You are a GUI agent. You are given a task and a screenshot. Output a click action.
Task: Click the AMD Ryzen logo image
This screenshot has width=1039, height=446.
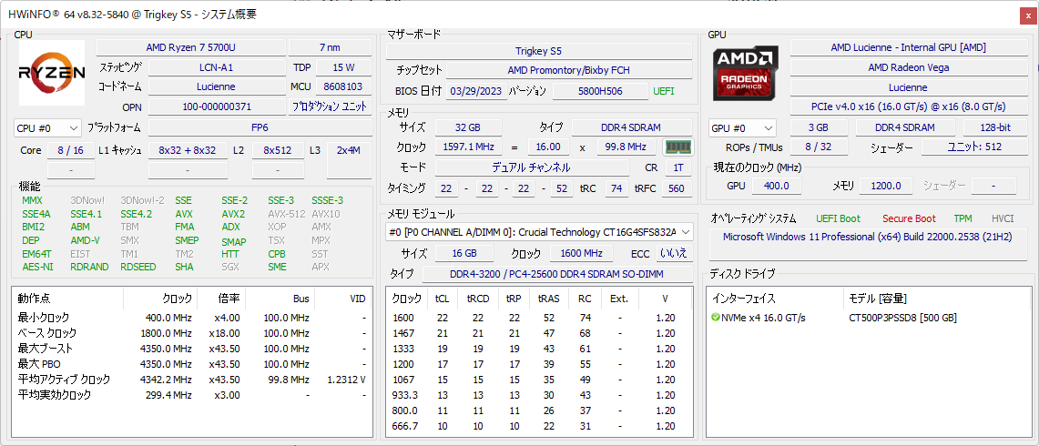pos(52,71)
